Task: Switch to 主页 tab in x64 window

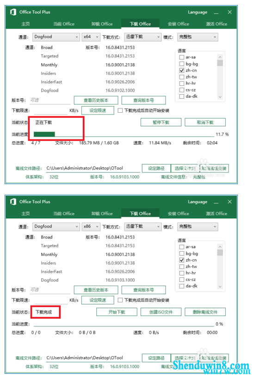Action: point(25,24)
